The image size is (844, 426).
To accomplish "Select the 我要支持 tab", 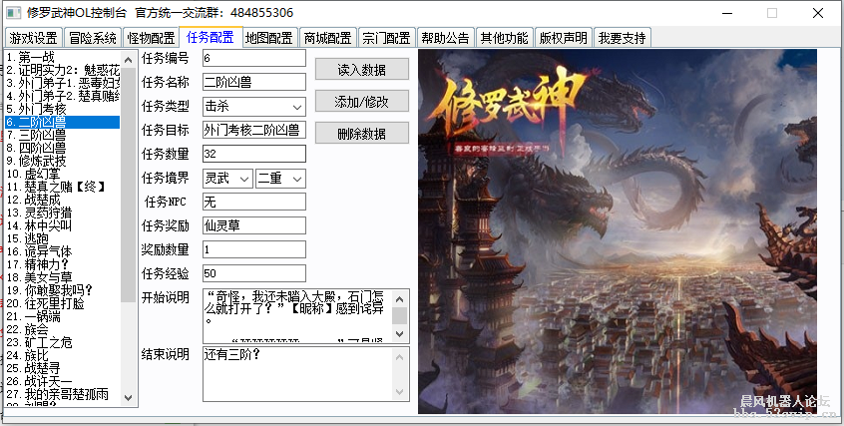I will click(x=623, y=38).
